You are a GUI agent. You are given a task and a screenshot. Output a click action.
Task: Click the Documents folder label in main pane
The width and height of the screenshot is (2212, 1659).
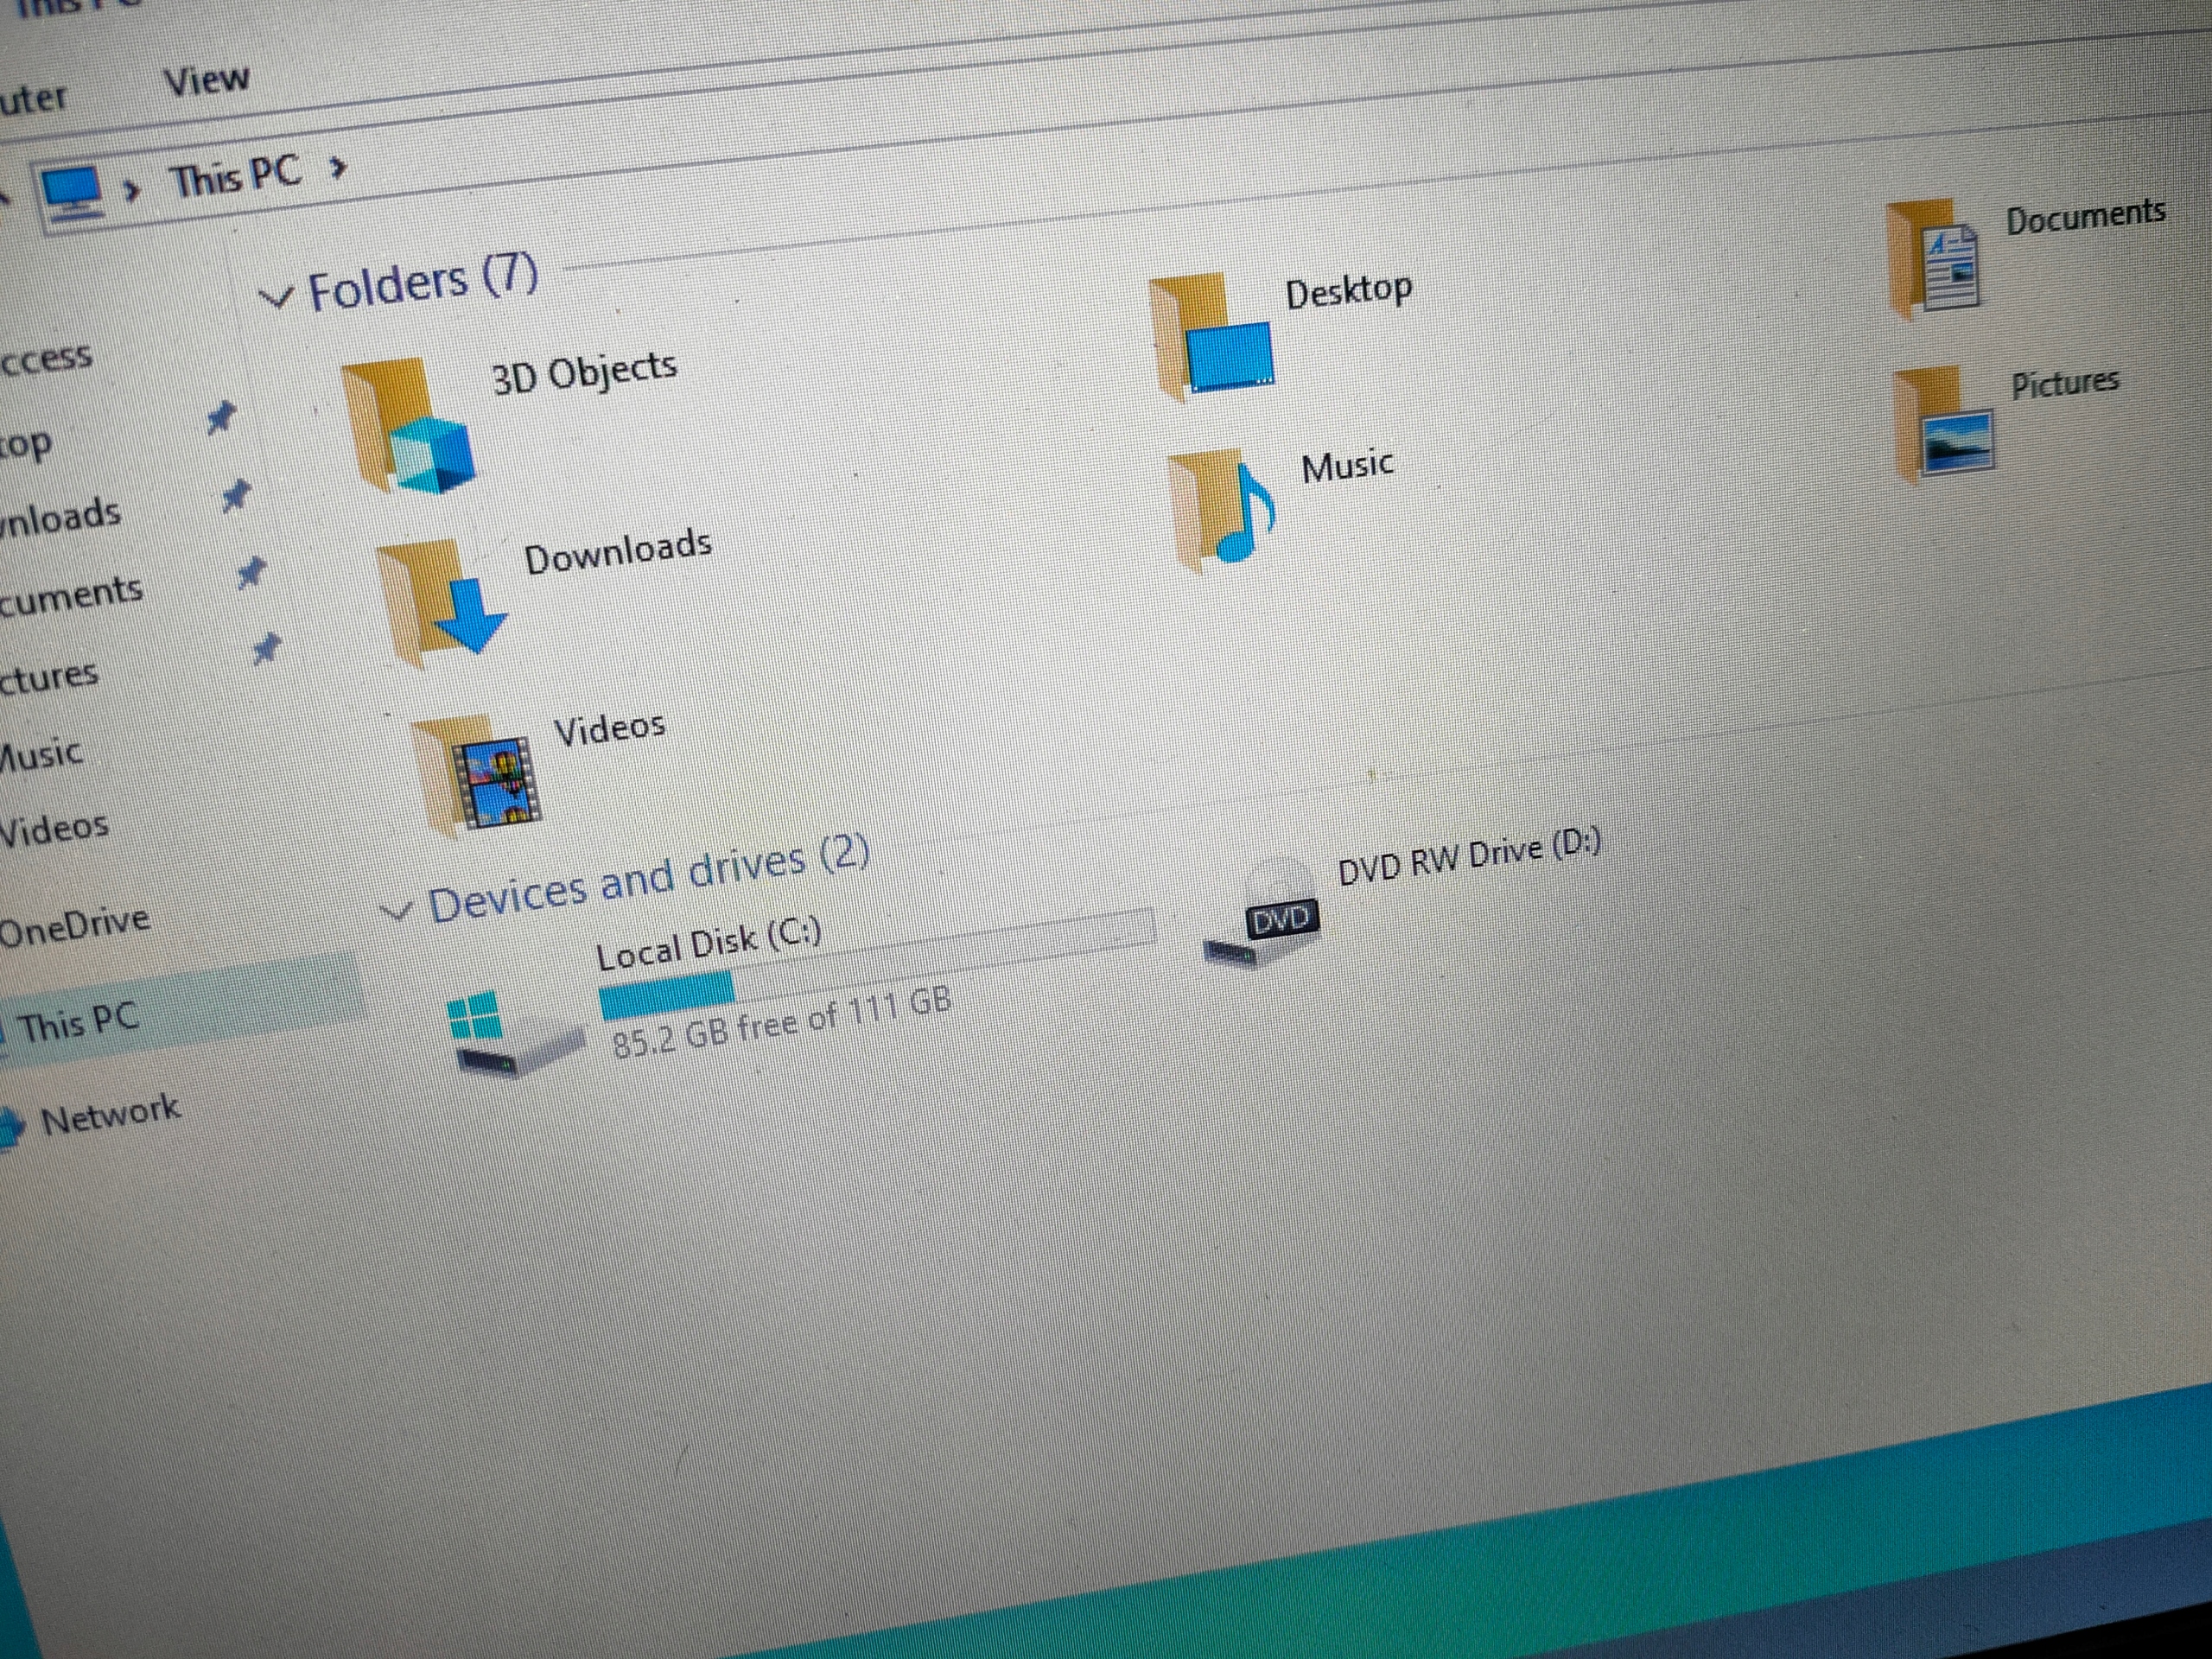coord(2086,217)
